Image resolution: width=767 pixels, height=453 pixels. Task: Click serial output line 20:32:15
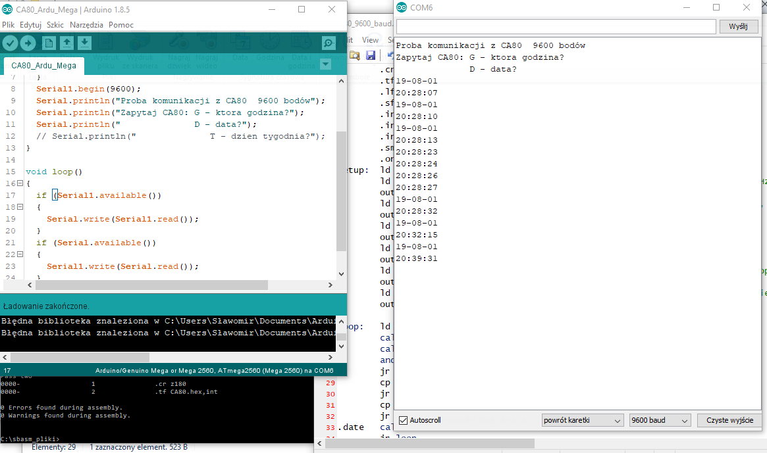417,235
